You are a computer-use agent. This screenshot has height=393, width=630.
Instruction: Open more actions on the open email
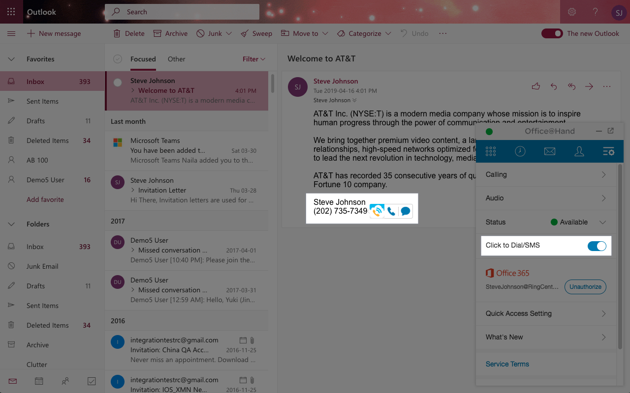coord(607,86)
